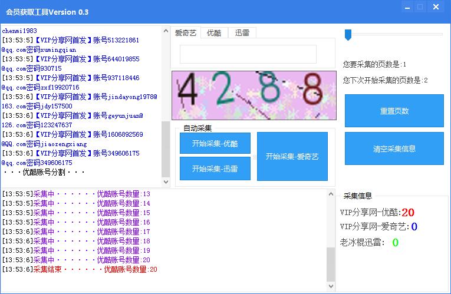Click the log line with account 1606892569
Viewport: 451px width, 294px height.
72,134
